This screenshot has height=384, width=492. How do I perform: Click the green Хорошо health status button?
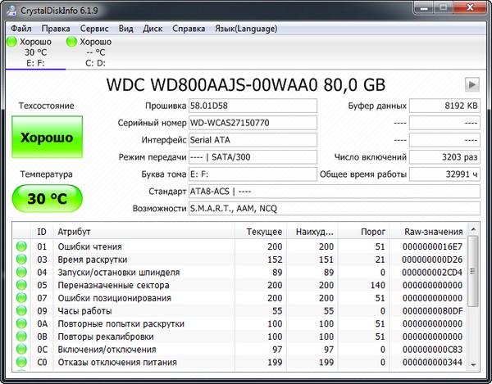(x=46, y=137)
